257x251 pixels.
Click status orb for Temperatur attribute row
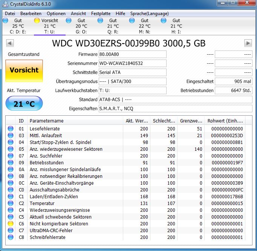pos(11,203)
